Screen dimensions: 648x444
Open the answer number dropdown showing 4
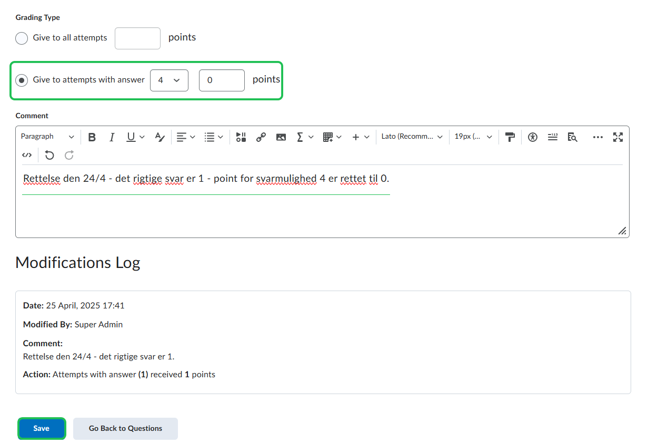pos(169,80)
